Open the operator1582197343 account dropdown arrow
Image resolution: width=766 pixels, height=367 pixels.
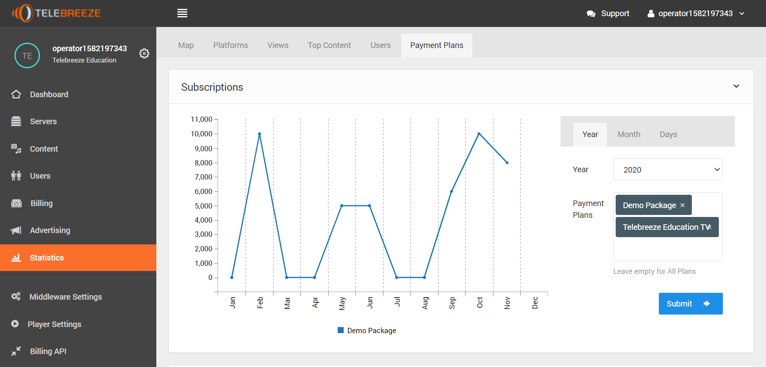(742, 14)
